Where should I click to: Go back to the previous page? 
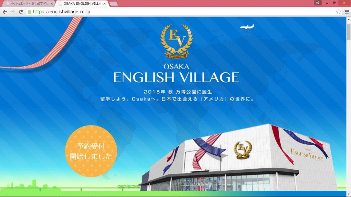coord(5,12)
